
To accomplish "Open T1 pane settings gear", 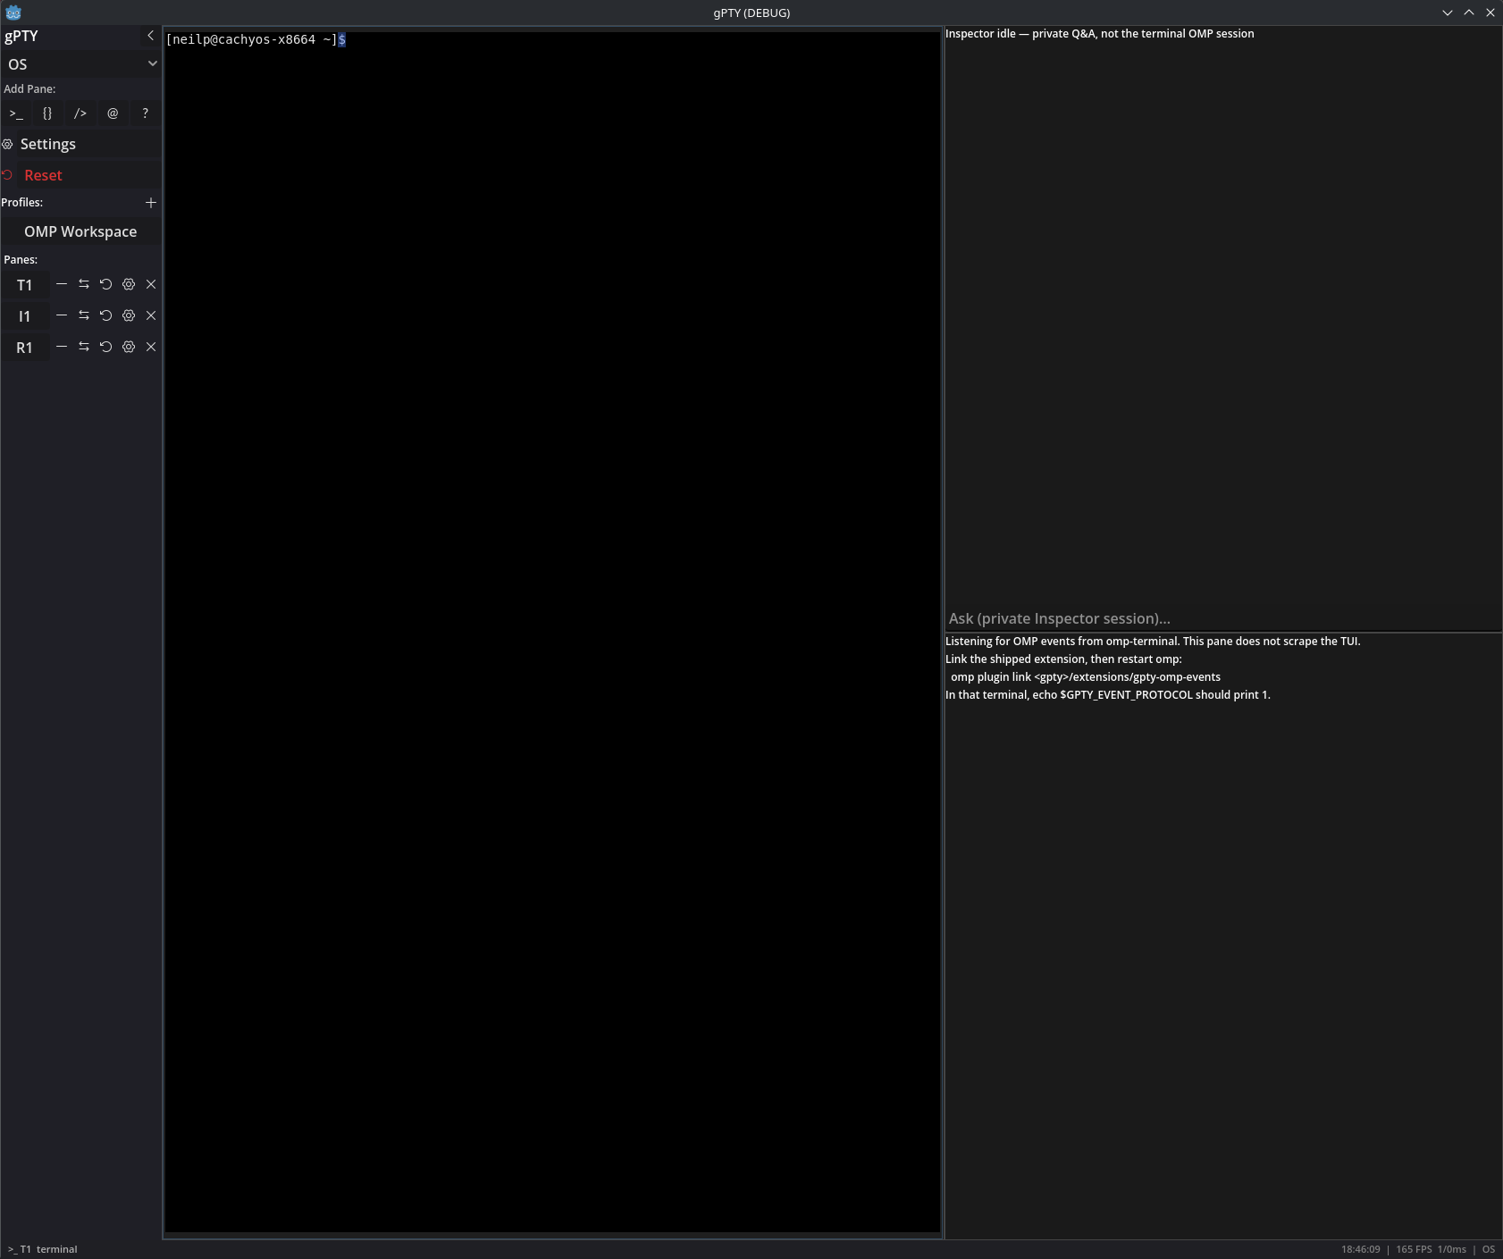I will tap(129, 284).
